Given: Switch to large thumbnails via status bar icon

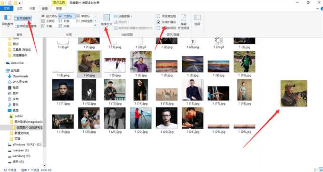Looking at the screenshot, I should (321, 170).
